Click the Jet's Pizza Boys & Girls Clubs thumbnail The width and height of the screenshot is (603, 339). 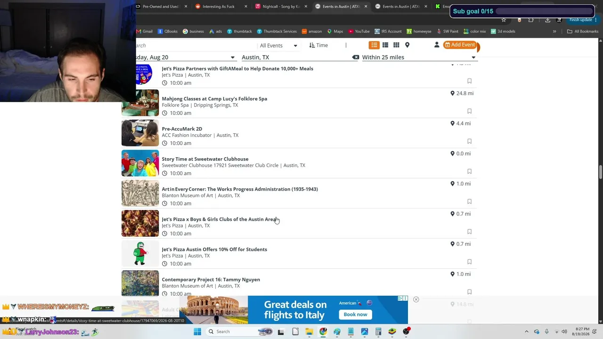pos(140,224)
